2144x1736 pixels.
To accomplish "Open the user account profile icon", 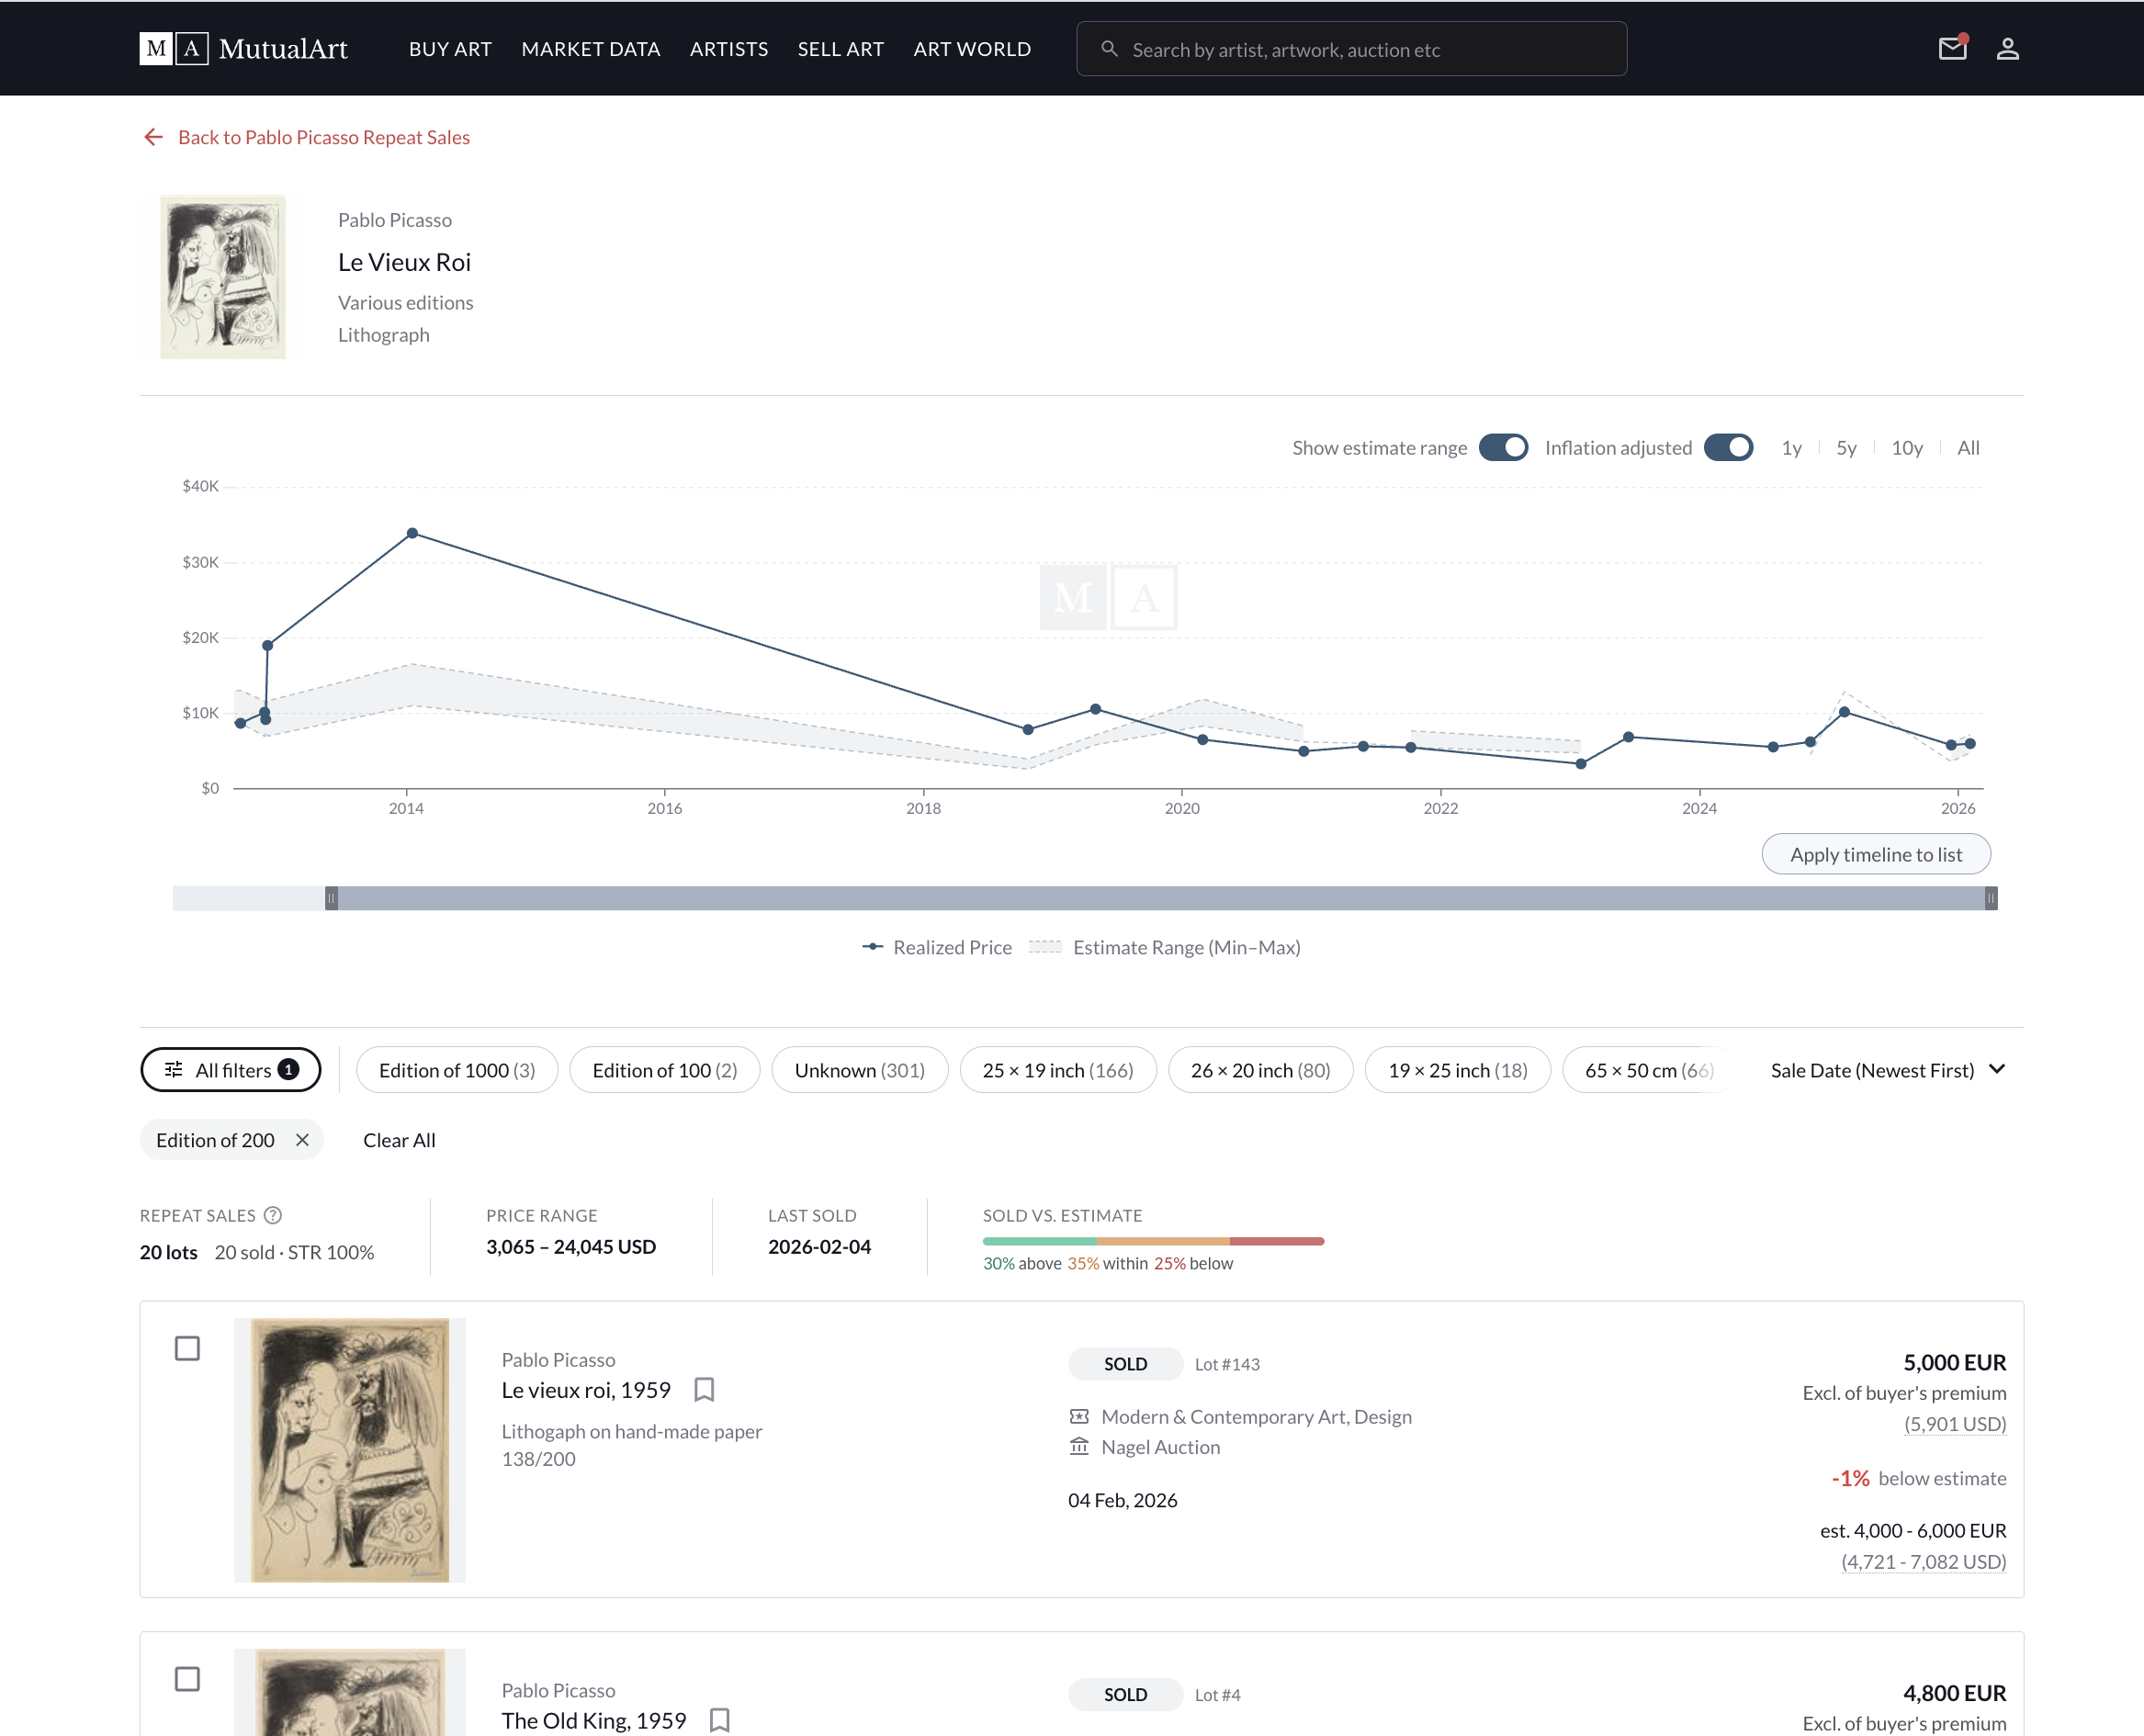I will pyautogui.click(x=2007, y=48).
